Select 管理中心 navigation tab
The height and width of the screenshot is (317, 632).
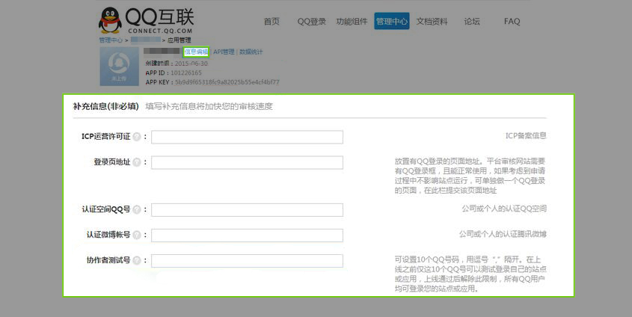tap(392, 21)
